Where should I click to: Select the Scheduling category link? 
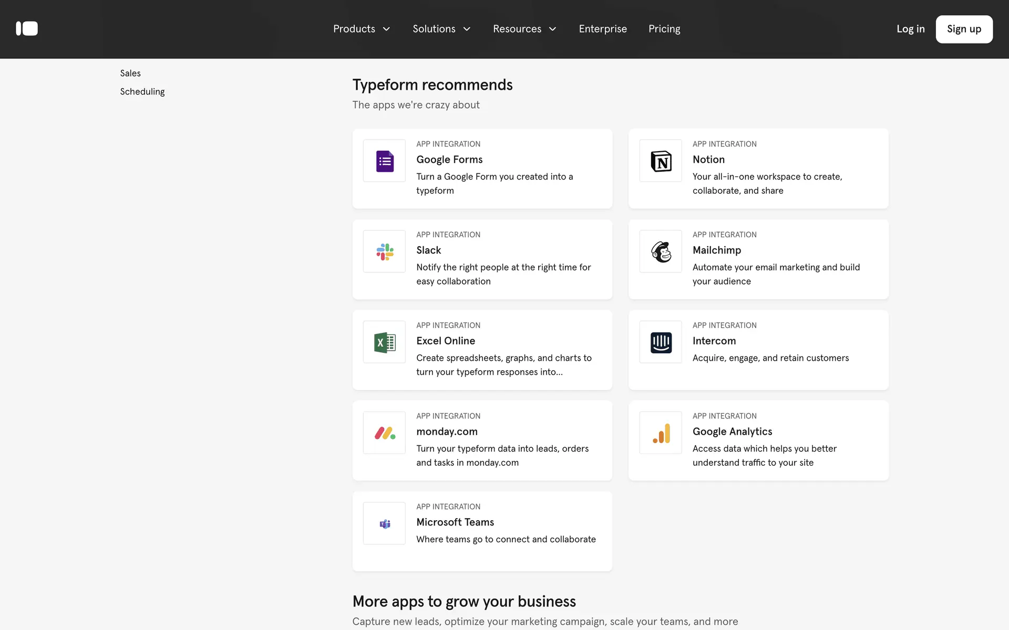pyautogui.click(x=142, y=92)
